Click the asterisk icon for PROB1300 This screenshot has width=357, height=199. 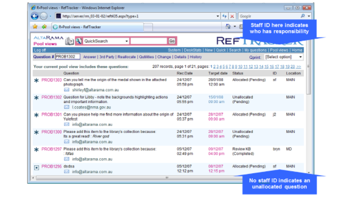tap(36, 132)
